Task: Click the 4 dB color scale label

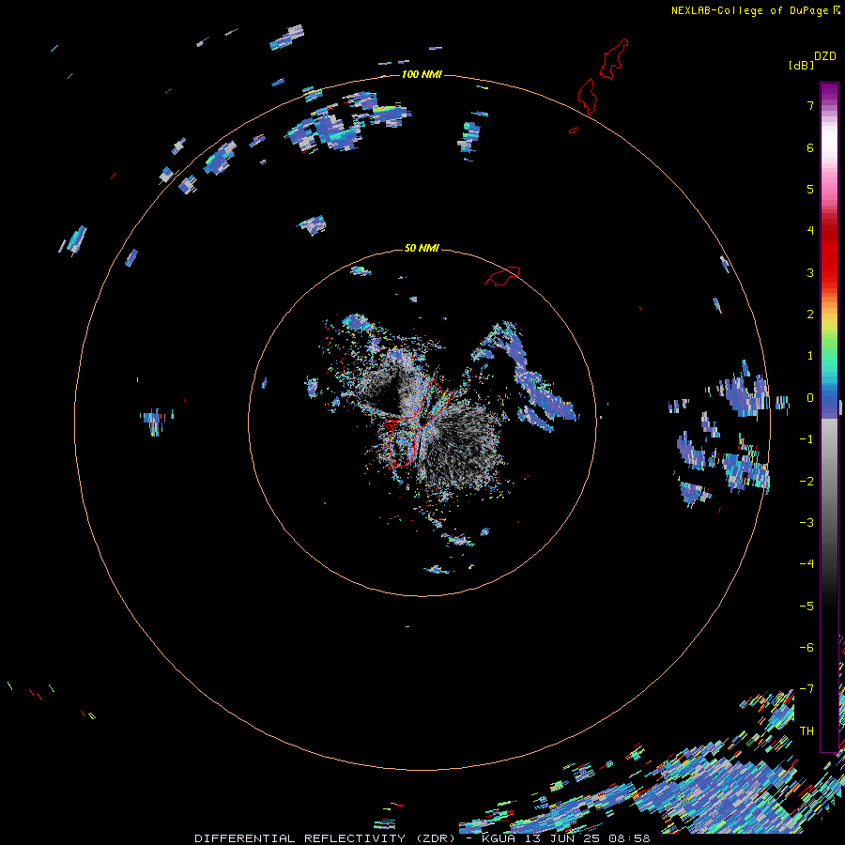Action: click(810, 230)
